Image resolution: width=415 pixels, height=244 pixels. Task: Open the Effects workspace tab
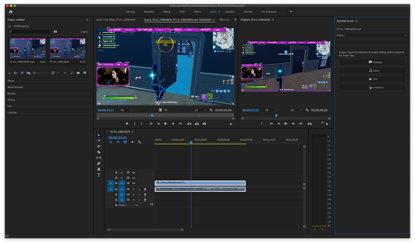[x=197, y=12]
